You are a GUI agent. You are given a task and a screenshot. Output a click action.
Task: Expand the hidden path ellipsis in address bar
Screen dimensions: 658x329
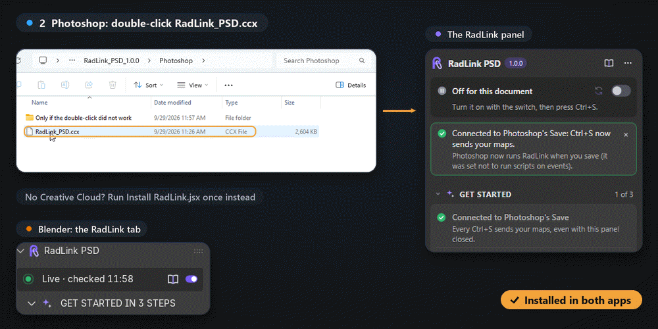click(x=72, y=61)
